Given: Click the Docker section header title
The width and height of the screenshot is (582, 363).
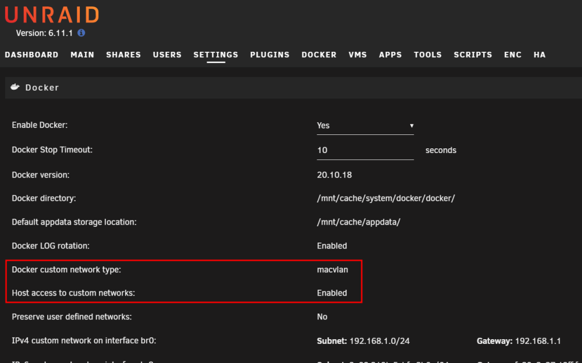Looking at the screenshot, I should pos(42,88).
